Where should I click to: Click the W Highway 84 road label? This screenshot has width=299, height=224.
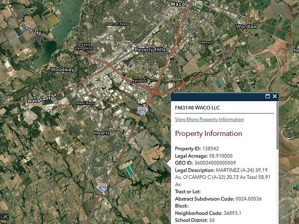pos(42,99)
